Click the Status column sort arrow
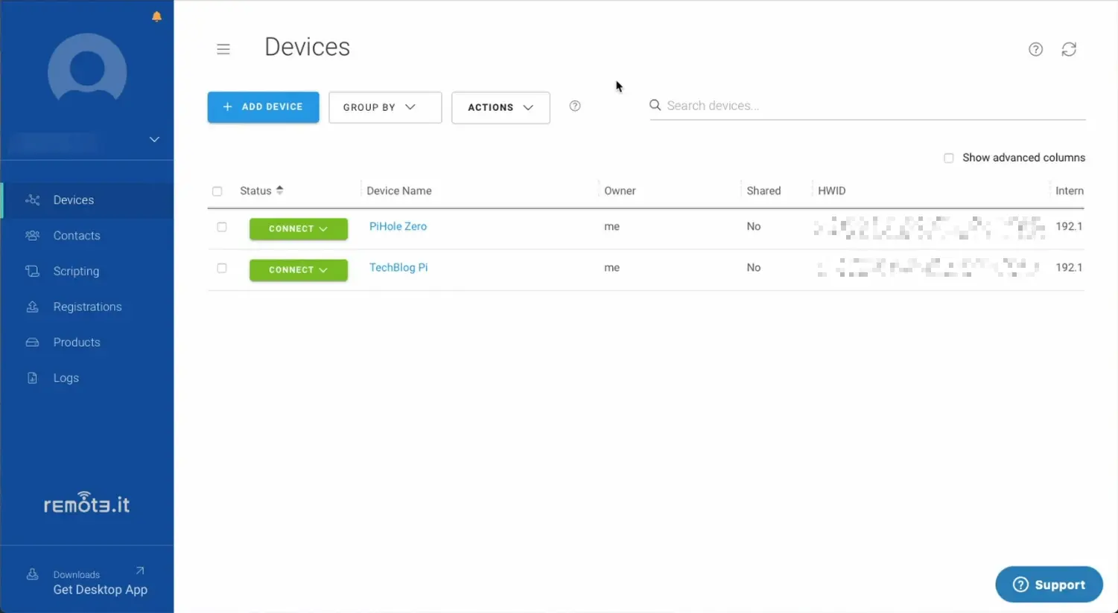 coord(280,190)
